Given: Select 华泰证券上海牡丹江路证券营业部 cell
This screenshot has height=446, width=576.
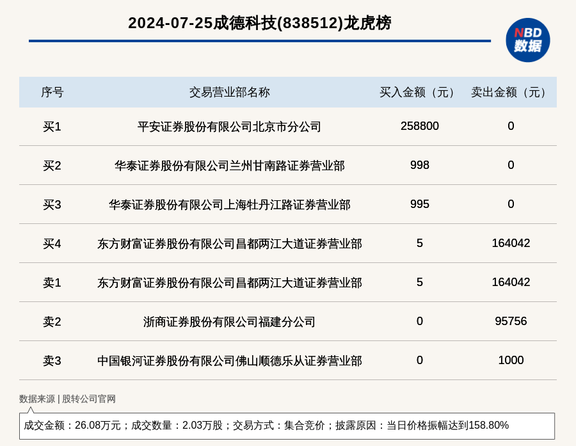Looking at the screenshot, I should (230, 205).
